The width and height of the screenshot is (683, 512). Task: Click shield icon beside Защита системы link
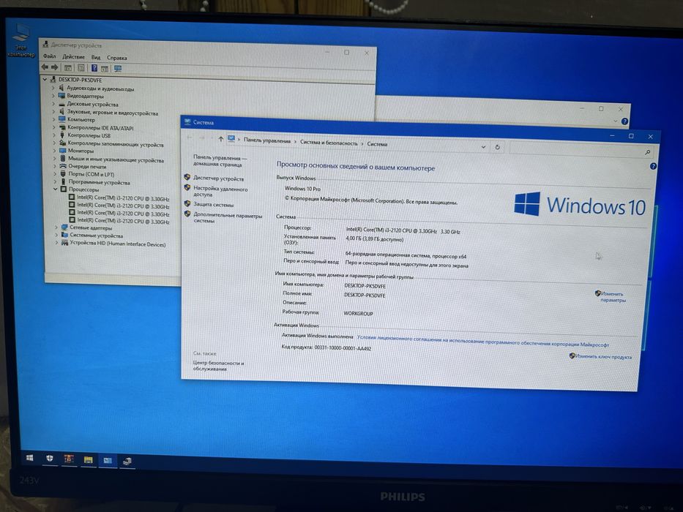[187, 203]
